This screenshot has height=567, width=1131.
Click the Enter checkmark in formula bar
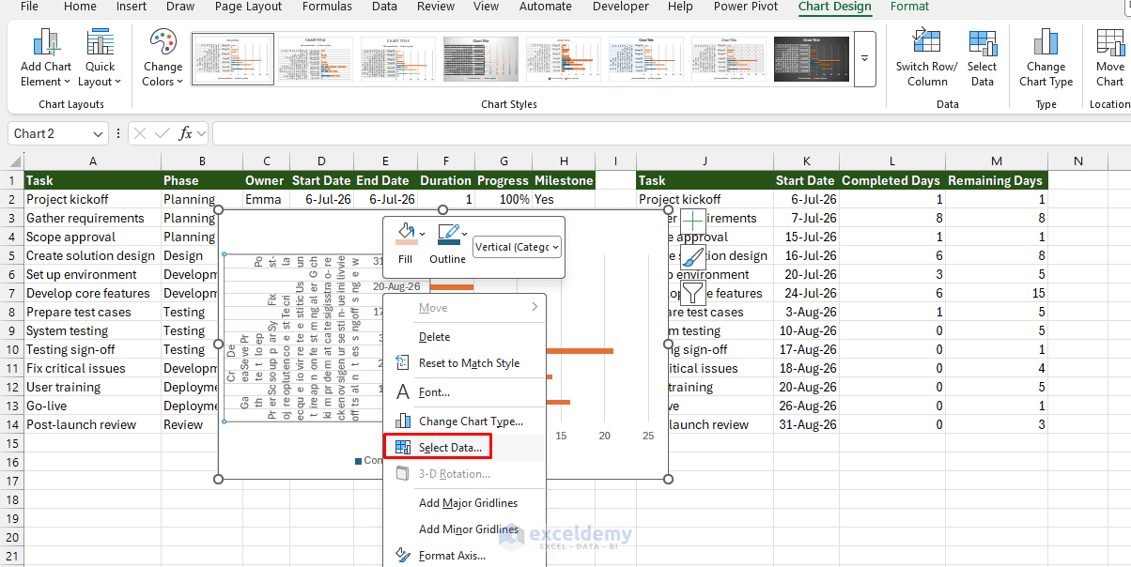(x=163, y=133)
